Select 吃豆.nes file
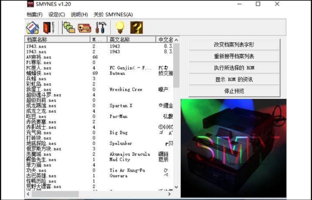 [x=36, y=116]
